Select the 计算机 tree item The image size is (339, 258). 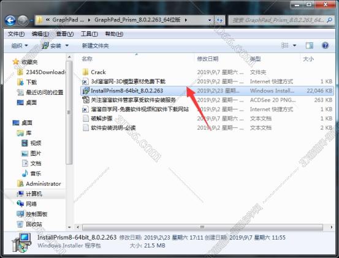(34, 194)
